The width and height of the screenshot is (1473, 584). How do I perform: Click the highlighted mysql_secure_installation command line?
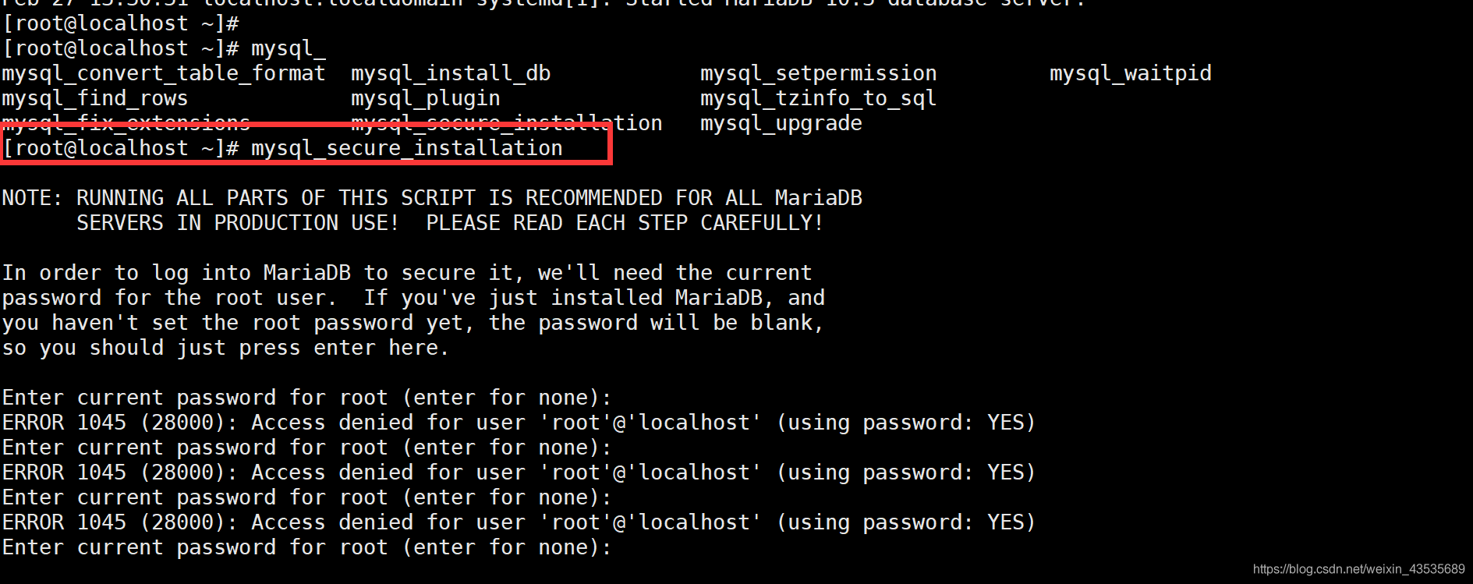283,148
